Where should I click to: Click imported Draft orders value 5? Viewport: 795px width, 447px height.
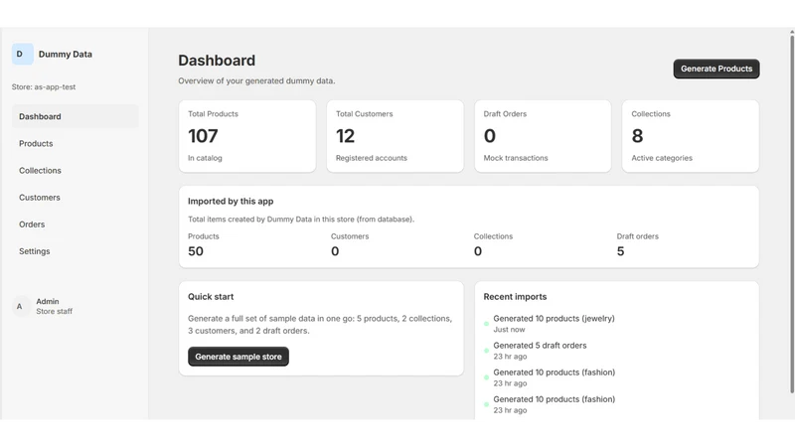pyautogui.click(x=620, y=251)
